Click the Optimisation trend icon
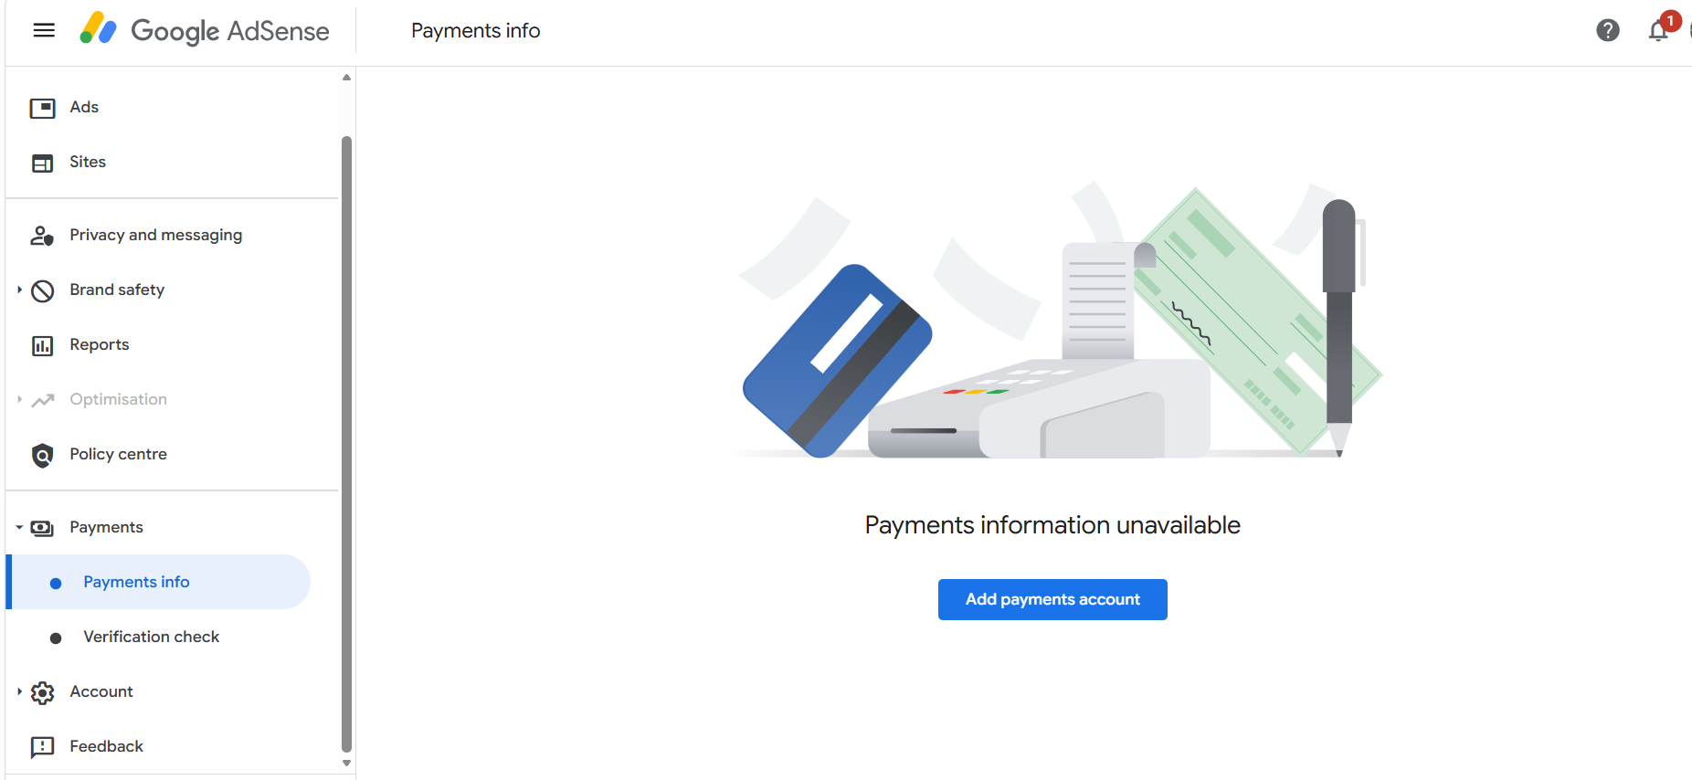The image size is (1692, 780). point(42,400)
